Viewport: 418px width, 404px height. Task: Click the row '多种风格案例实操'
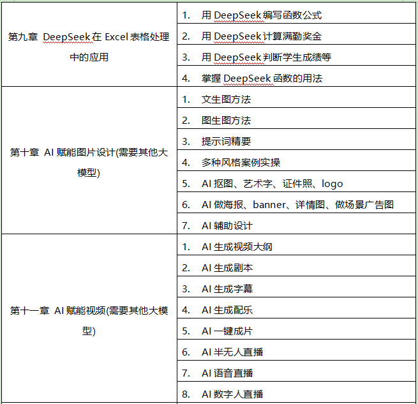tap(296, 161)
